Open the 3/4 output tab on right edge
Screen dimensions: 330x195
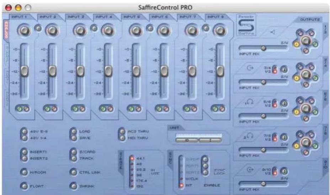tap(326, 62)
